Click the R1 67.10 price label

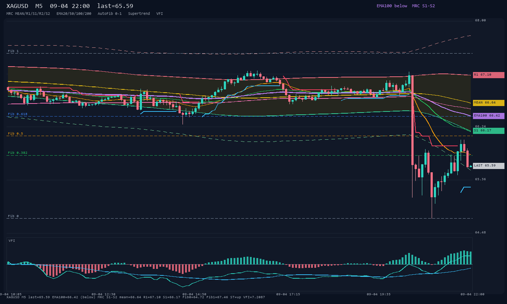(x=489, y=75)
